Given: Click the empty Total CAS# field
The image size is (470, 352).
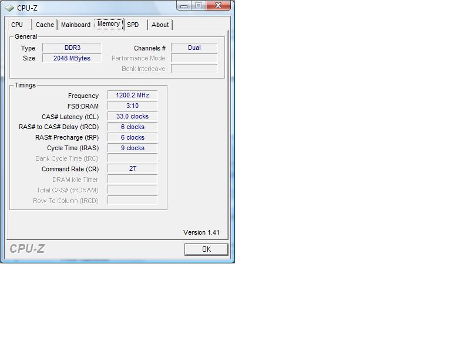Looking at the screenshot, I should [x=133, y=190].
